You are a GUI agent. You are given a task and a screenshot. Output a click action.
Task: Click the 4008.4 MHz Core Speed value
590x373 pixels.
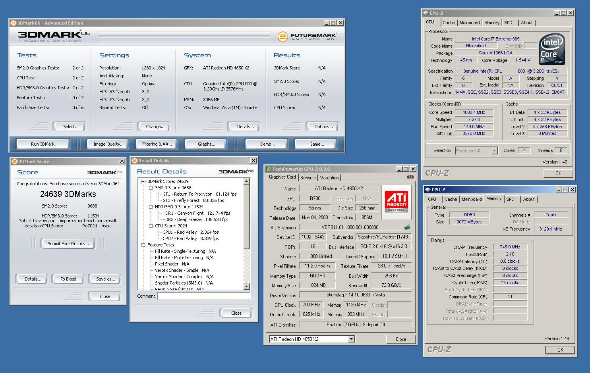474,112
